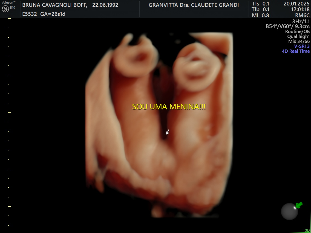Click the GE logo icon
The height and width of the screenshot is (233, 311).
[x=5, y=8]
